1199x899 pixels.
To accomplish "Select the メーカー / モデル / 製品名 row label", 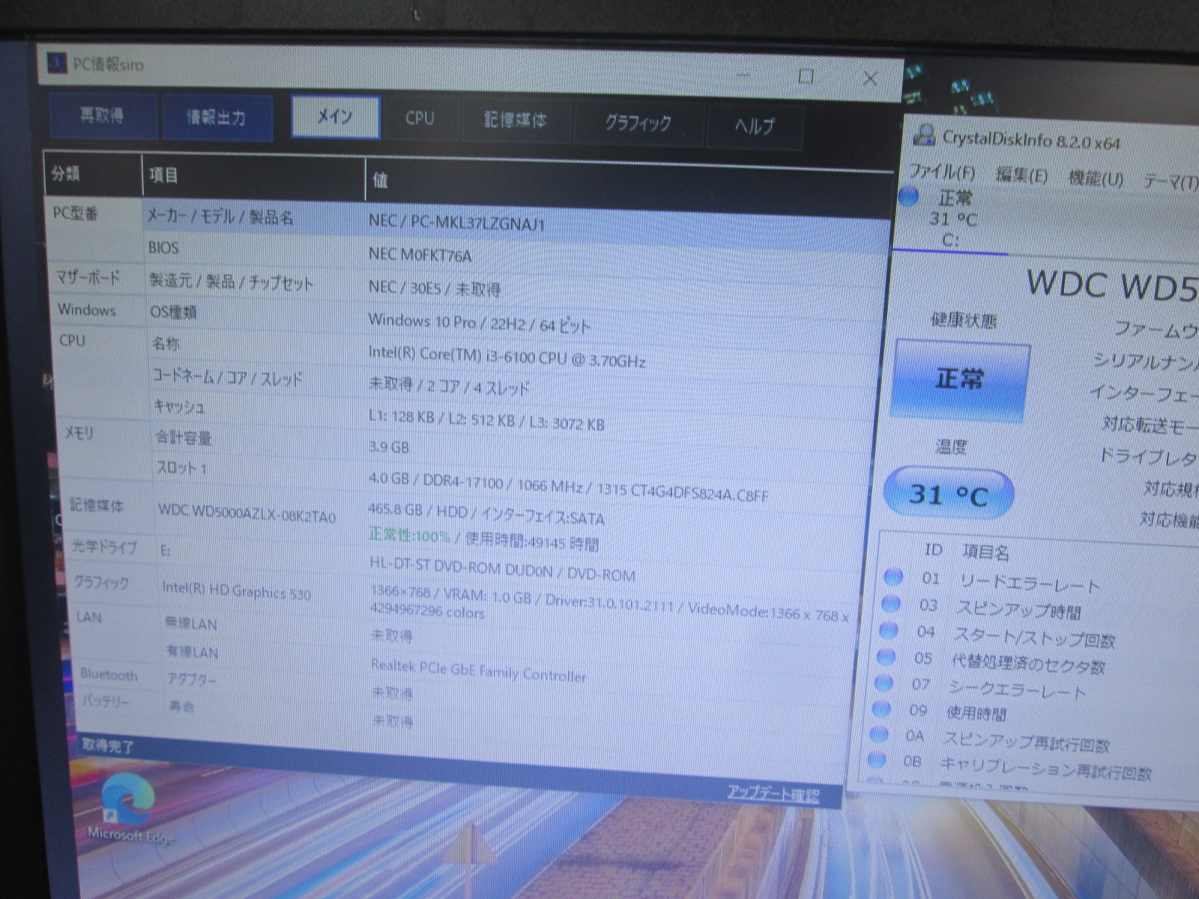I will [x=220, y=217].
